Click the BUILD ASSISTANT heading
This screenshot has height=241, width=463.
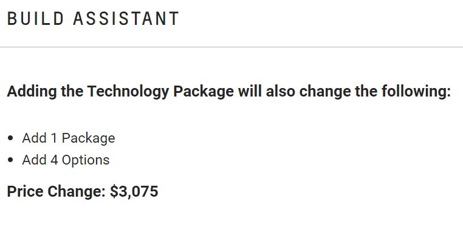pos(93,19)
